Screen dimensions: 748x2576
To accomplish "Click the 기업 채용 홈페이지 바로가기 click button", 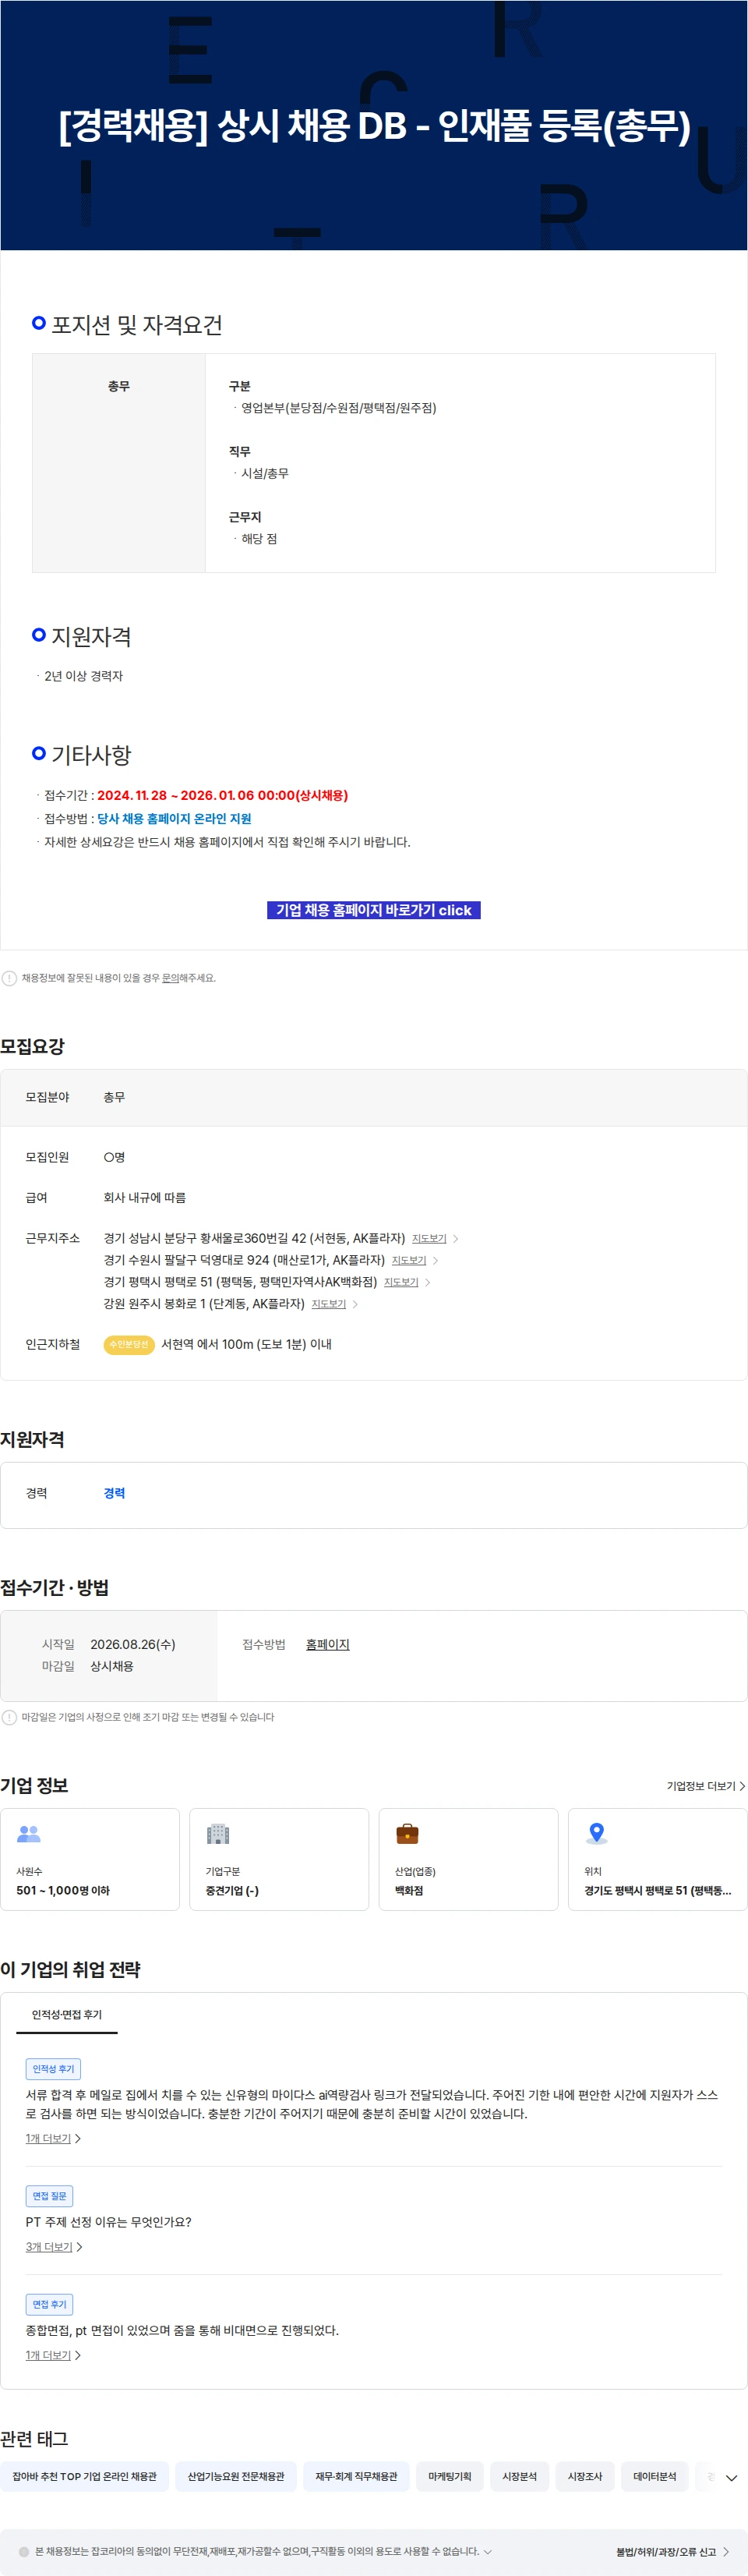I will point(373,910).
